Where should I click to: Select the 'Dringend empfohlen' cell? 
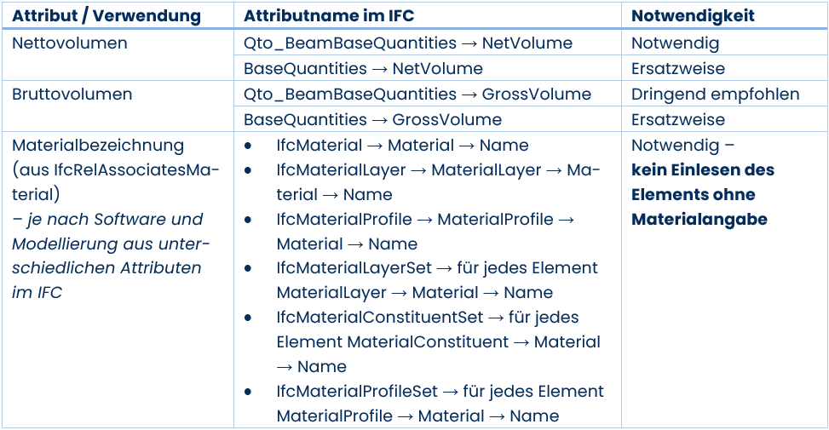(716, 95)
